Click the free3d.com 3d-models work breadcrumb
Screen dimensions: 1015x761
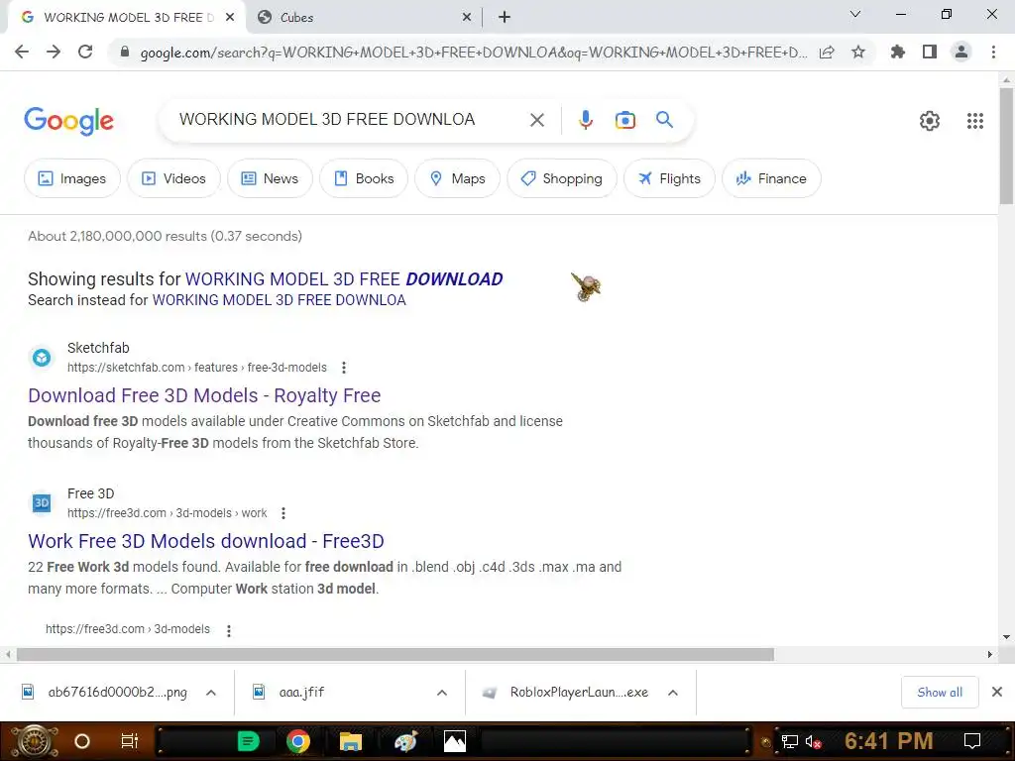tap(167, 513)
